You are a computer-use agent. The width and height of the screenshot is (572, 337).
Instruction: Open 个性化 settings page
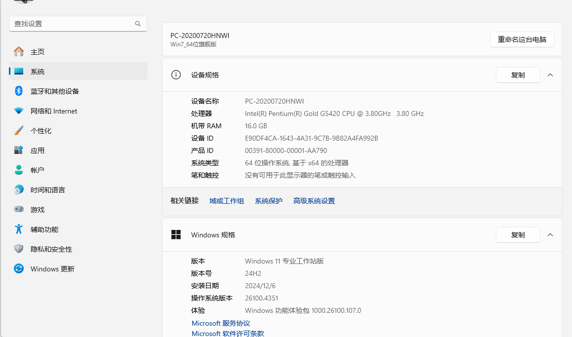coord(78,130)
